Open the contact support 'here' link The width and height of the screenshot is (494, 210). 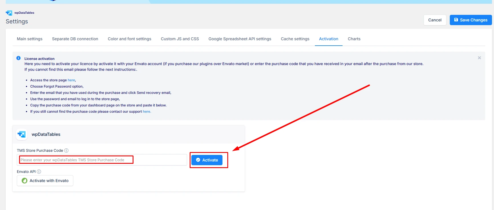147,112
